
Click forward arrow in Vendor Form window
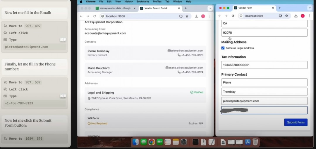226,16
